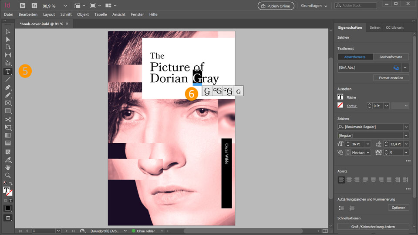Select the Scissors tool
This screenshot has width=418, height=235.
[x=8, y=119]
